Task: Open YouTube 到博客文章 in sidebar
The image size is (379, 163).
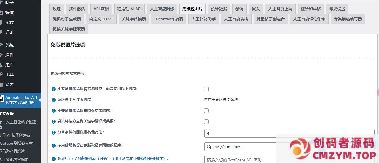Action: point(16,143)
